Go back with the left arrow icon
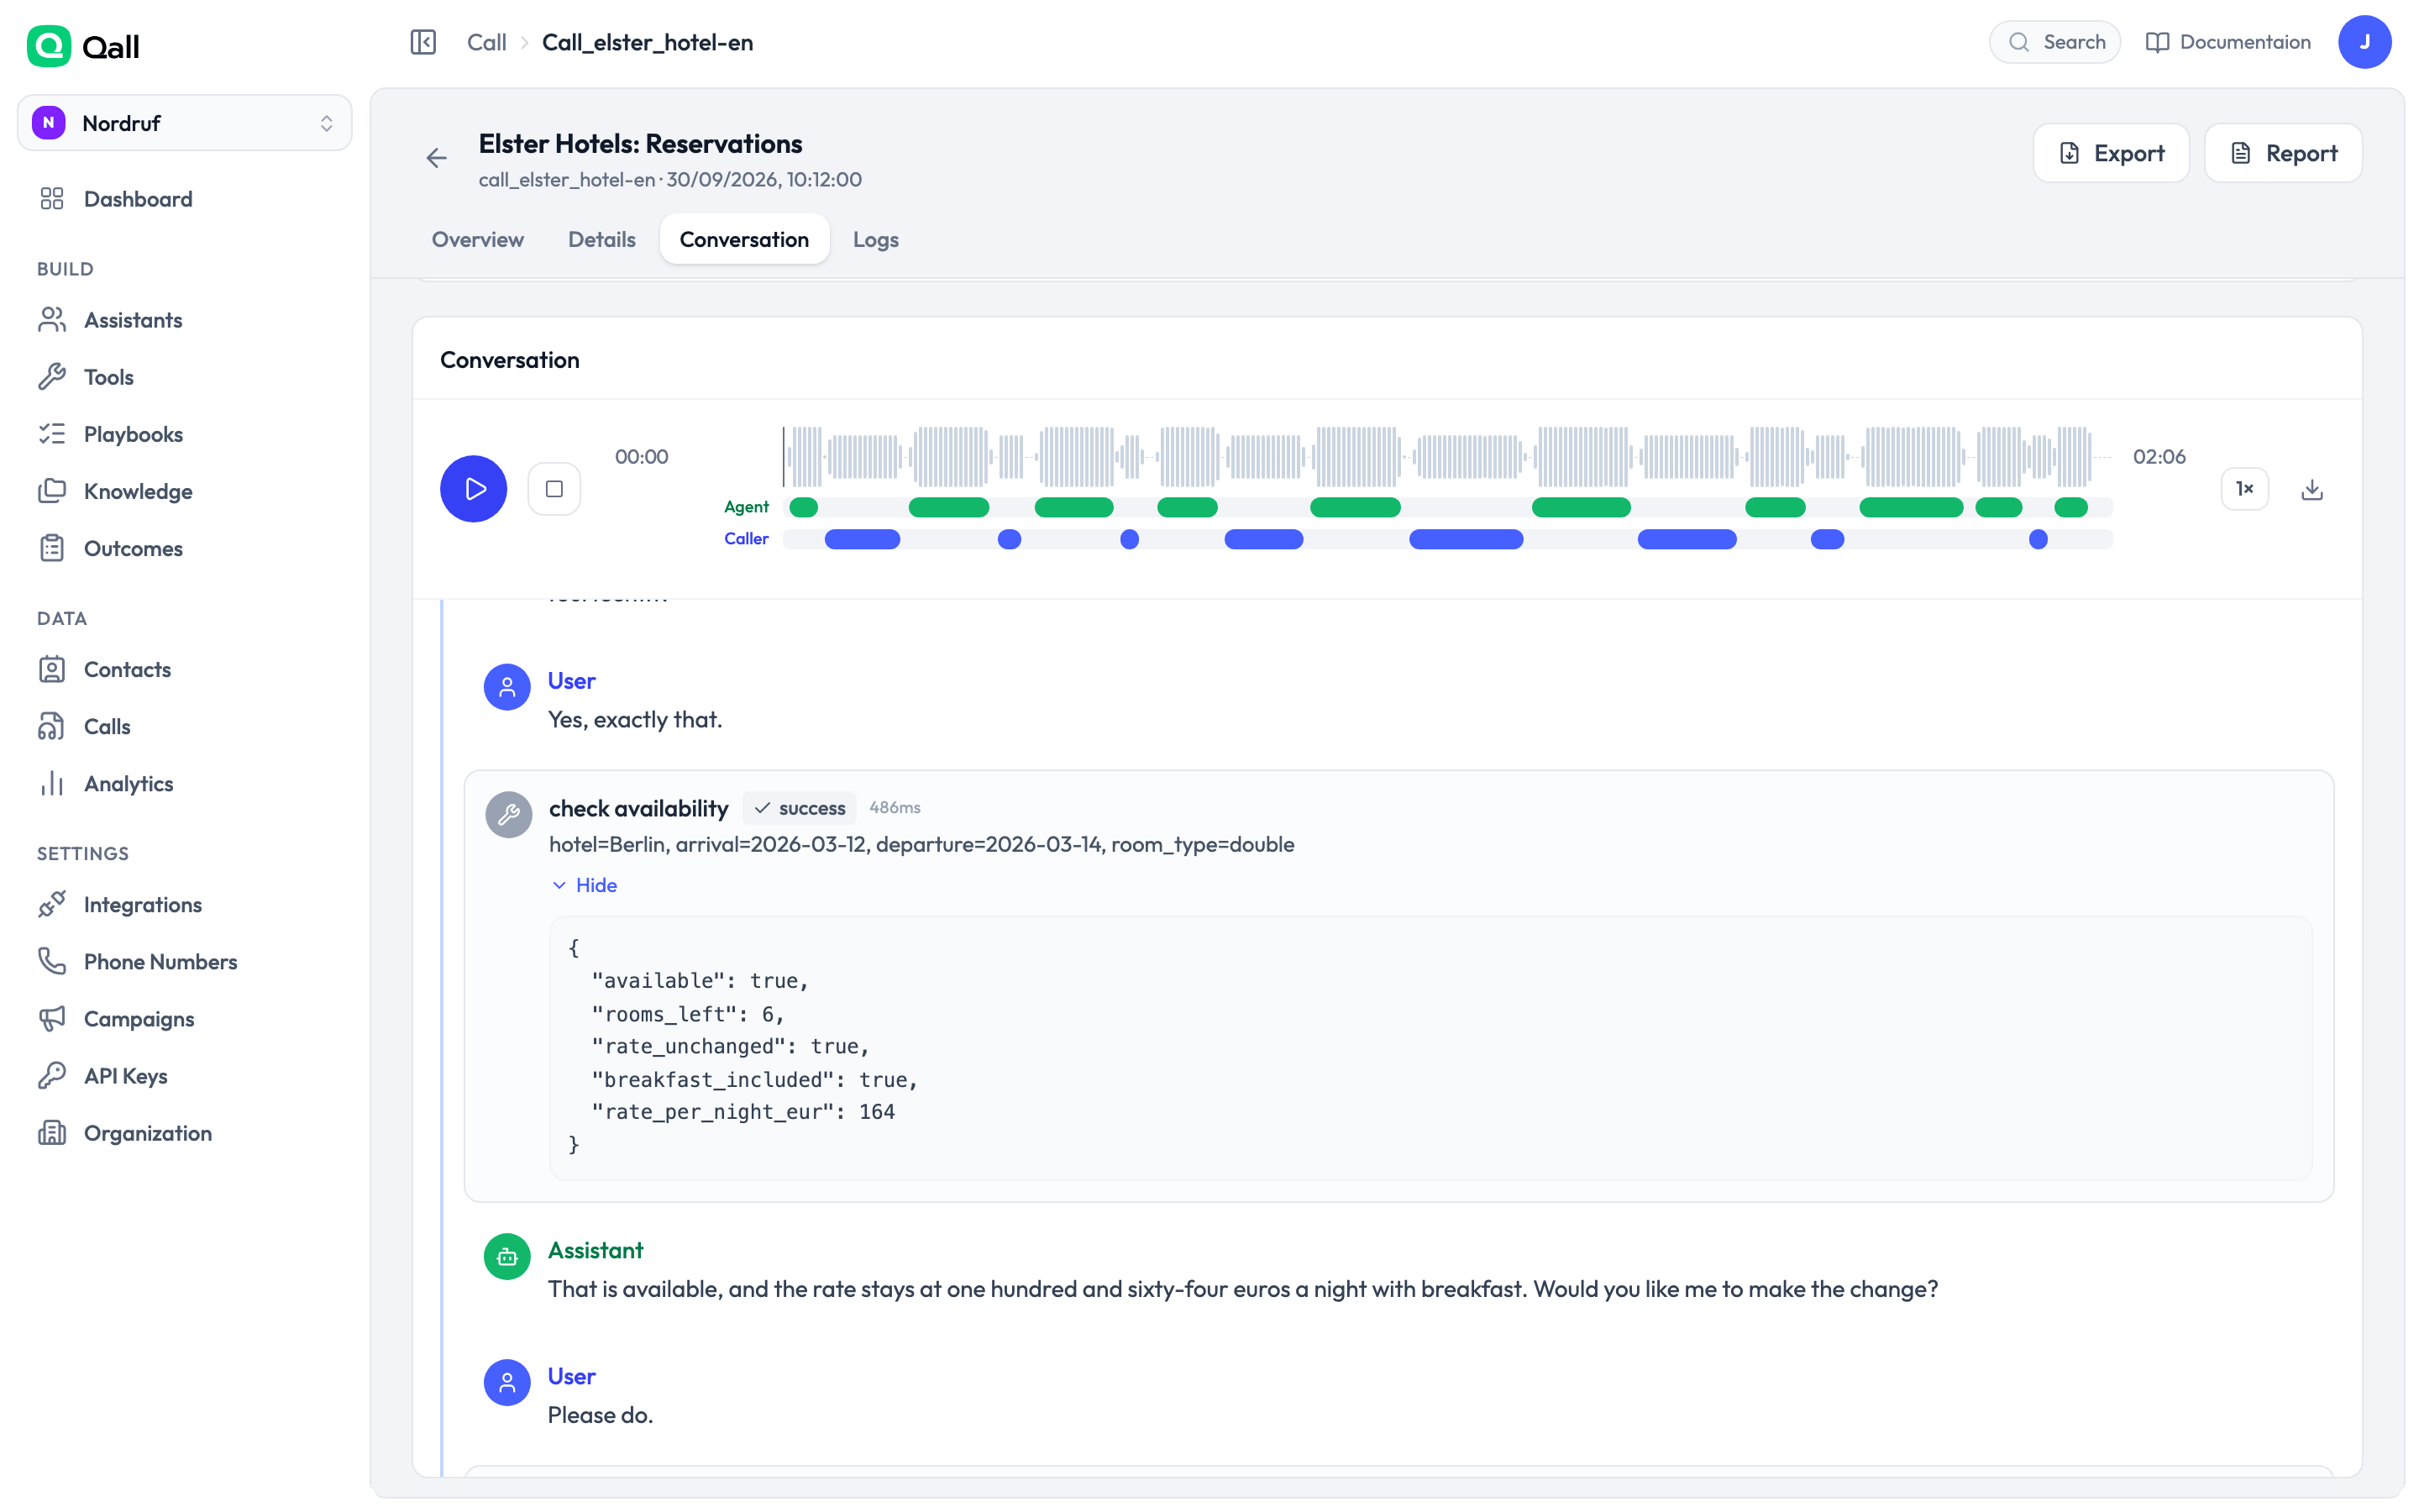Viewport: 2419px width, 1512px height. (437, 158)
